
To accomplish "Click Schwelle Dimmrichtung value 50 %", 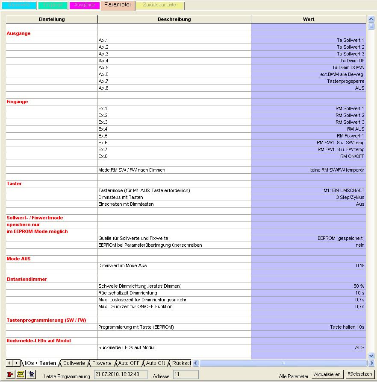I will coord(309,286).
